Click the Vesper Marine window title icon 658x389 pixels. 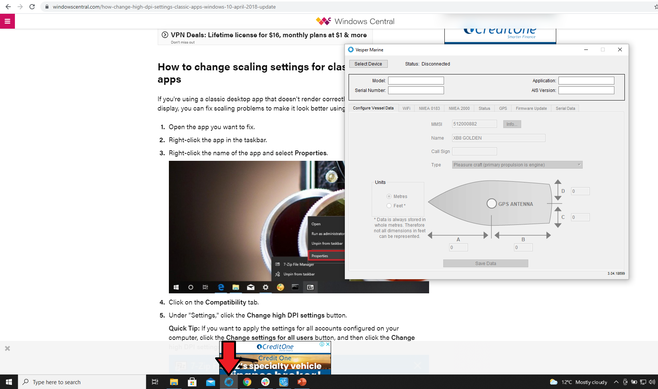pyautogui.click(x=351, y=50)
